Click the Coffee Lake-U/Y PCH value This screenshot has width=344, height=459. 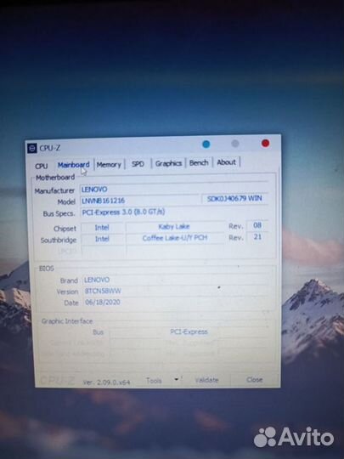pos(175,238)
